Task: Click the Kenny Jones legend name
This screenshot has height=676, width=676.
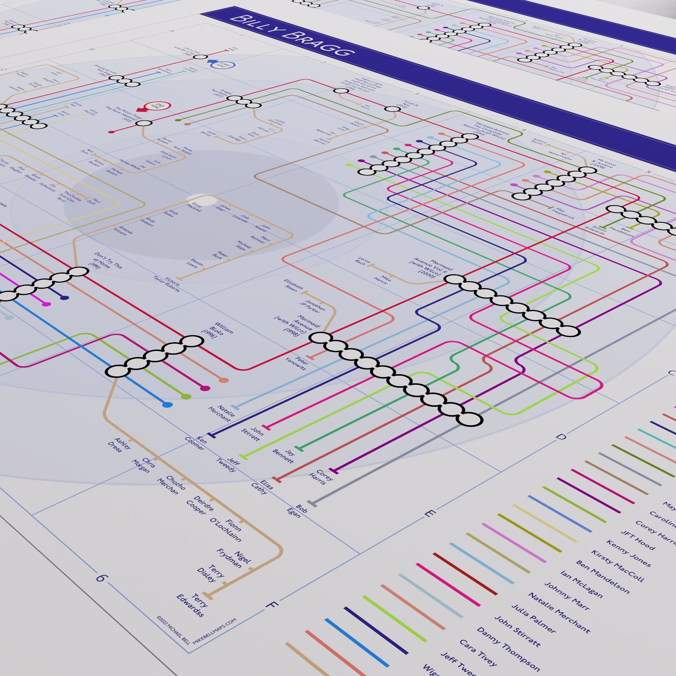Action: (628, 554)
